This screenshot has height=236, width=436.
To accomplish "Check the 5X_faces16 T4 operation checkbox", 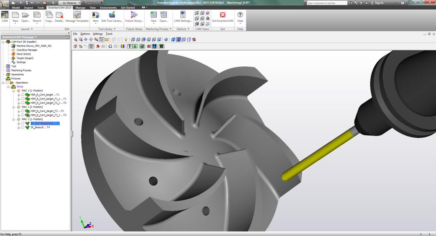I will click(x=23, y=127).
